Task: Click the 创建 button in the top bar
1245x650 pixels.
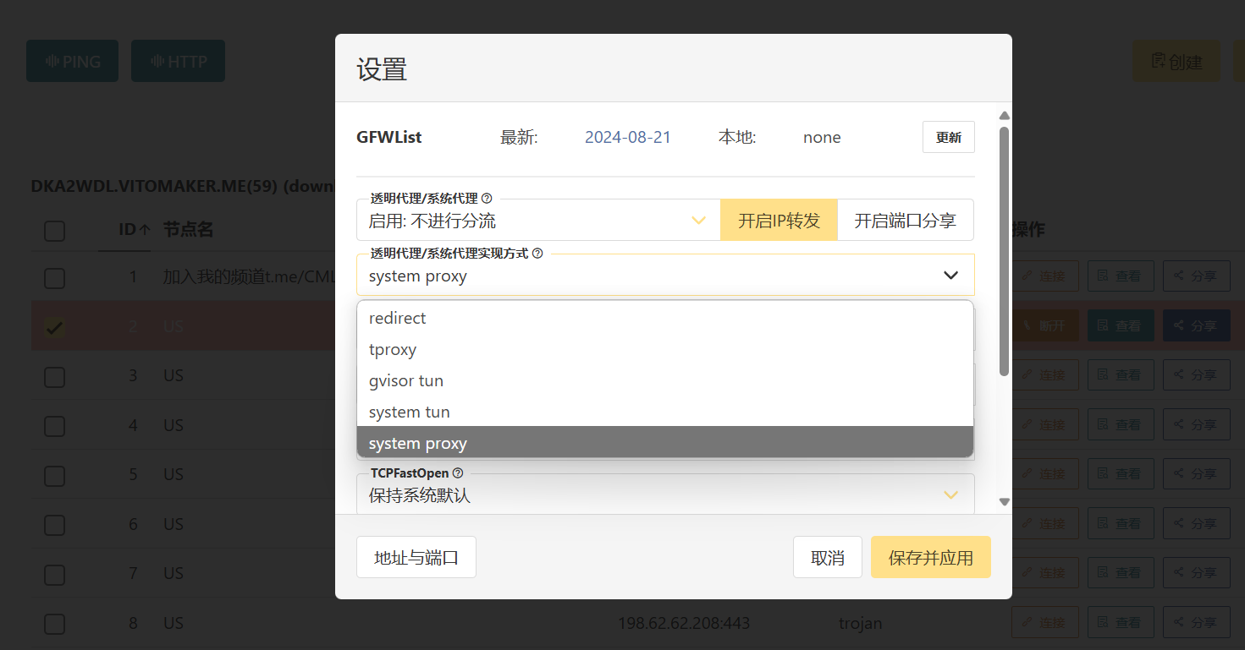Action: [1176, 61]
